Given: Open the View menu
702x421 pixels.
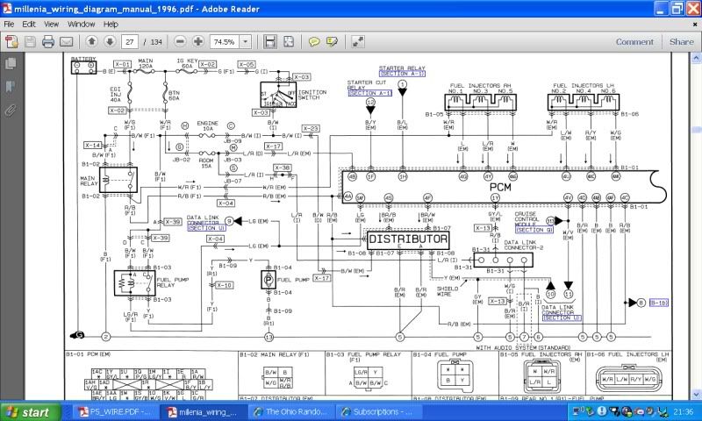Looking at the screenshot, I should [x=51, y=25].
